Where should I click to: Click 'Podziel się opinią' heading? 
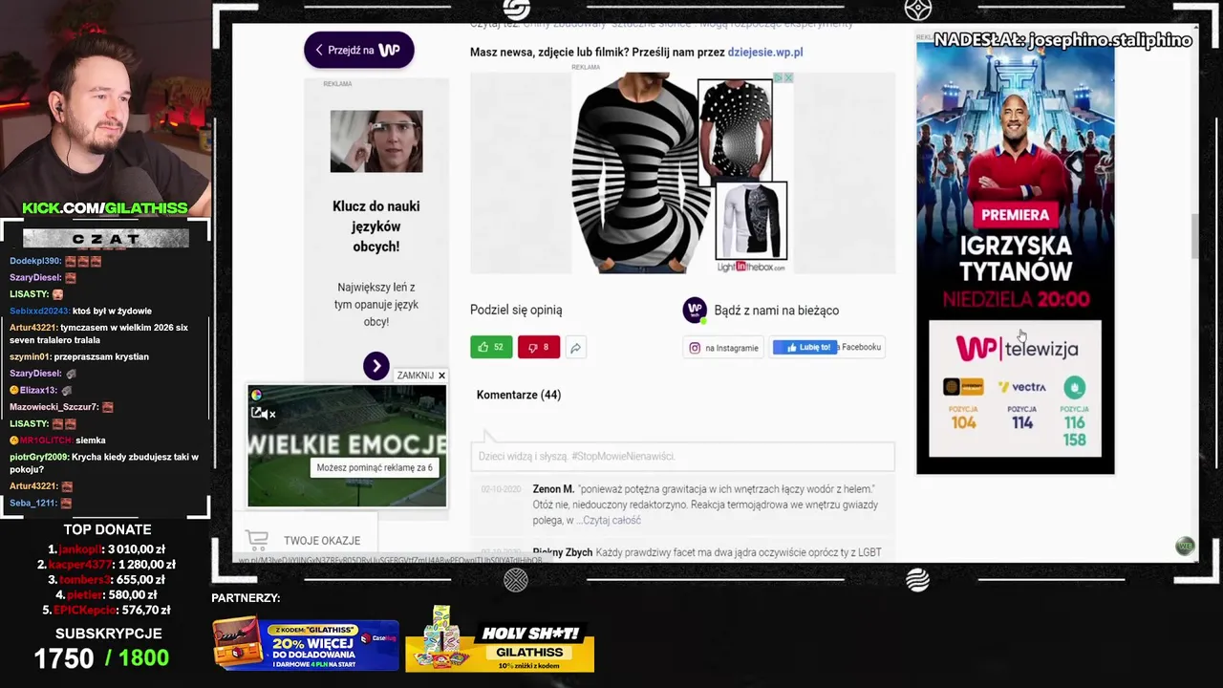(516, 310)
